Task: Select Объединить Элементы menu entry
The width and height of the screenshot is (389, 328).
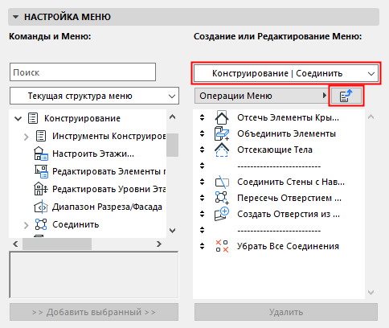Action: point(286,133)
